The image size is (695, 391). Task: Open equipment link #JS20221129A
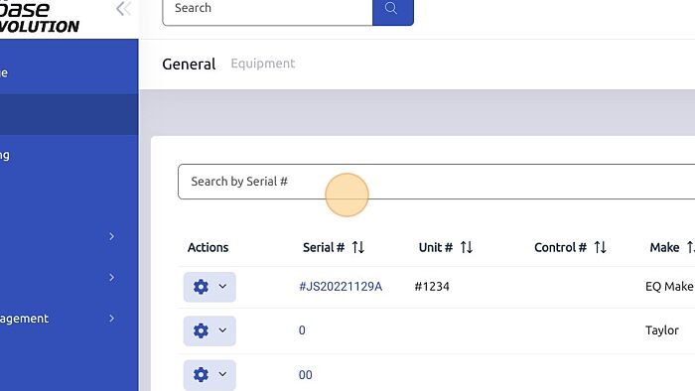click(341, 287)
